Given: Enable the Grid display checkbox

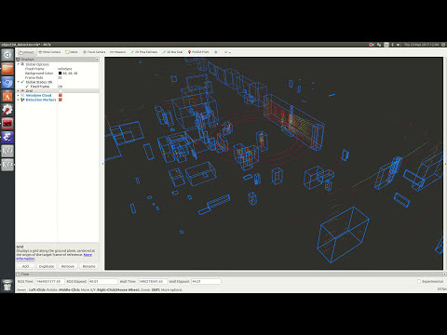Looking at the screenshot, I should click(61, 91).
